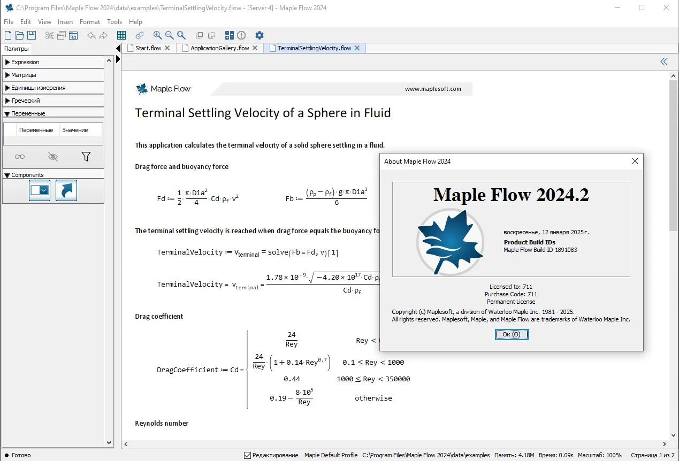Click the Copy icon in the toolbar

[x=62, y=35]
